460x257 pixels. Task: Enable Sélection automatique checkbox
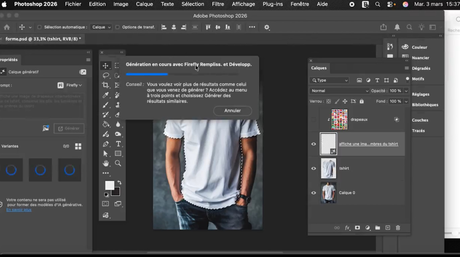point(39,27)
